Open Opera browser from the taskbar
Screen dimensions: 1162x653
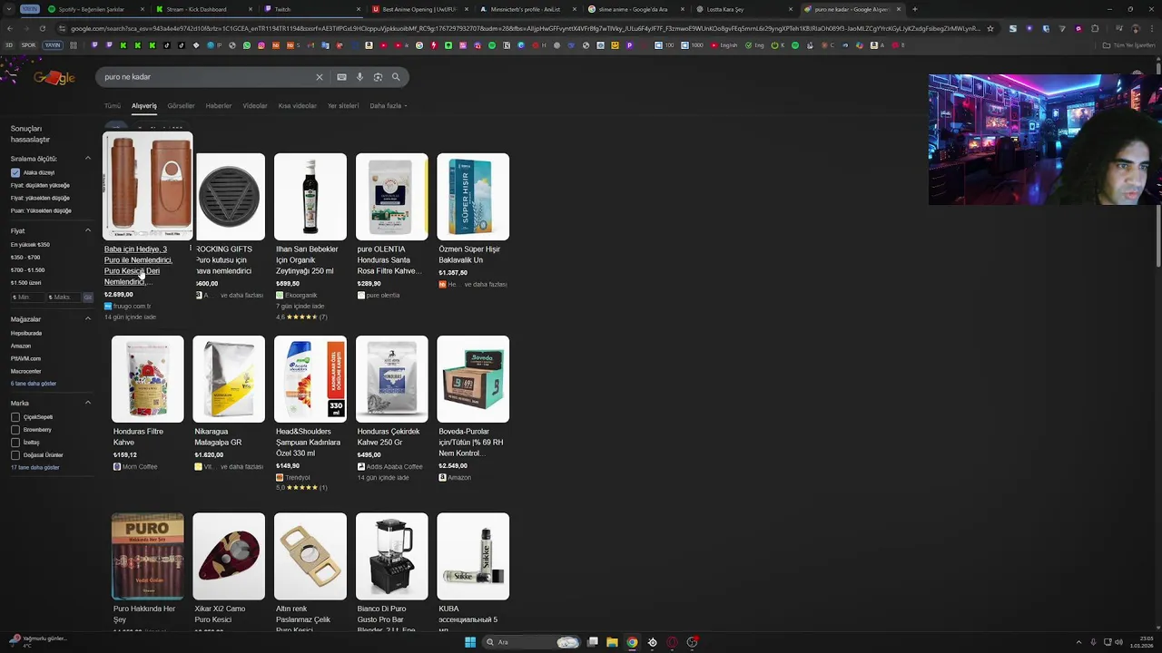coord(672,642)
